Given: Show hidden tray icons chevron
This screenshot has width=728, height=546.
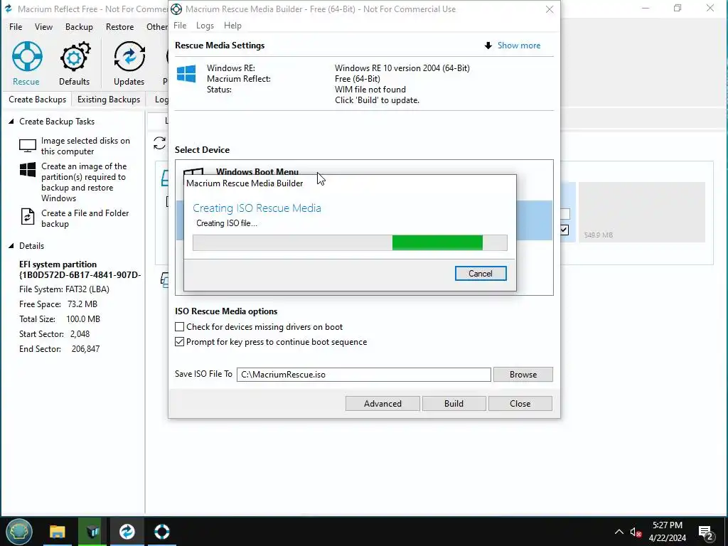Looking at the screenshot, I should coord(619,532).
